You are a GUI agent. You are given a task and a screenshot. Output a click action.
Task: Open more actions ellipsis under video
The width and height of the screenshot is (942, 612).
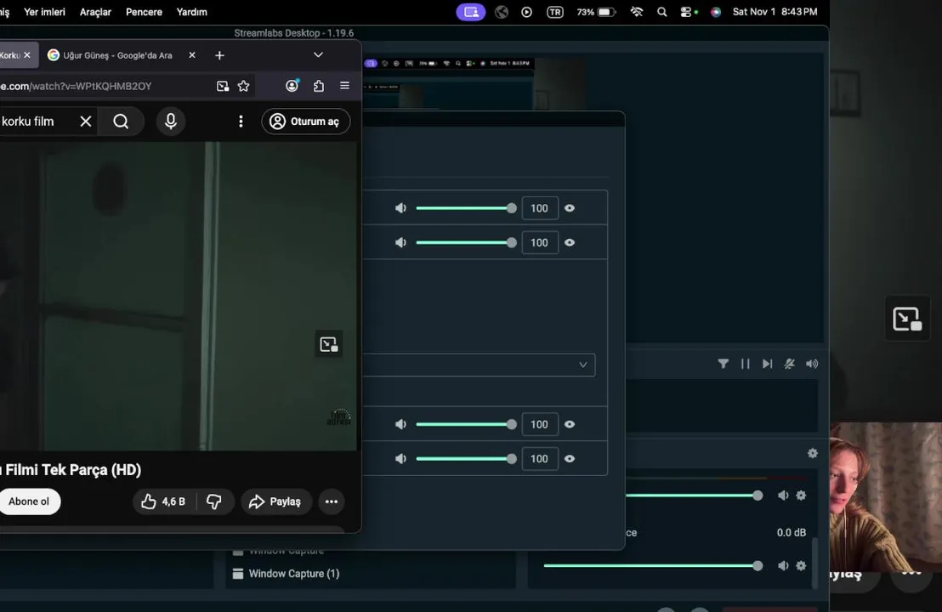(x=332, y=501)
